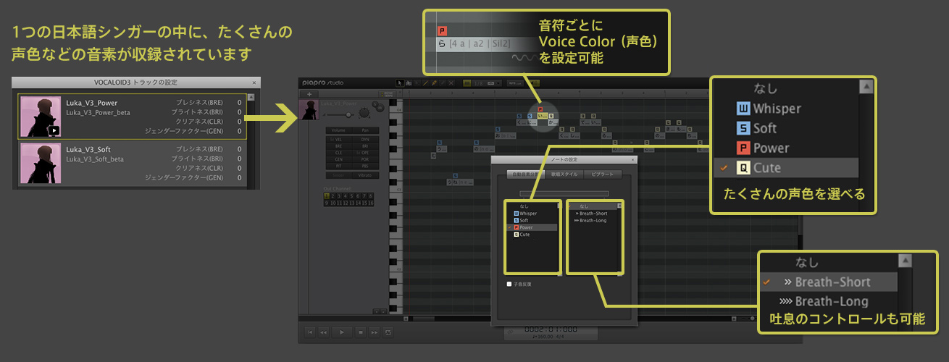Click the rewind transport button

(323, 332)
